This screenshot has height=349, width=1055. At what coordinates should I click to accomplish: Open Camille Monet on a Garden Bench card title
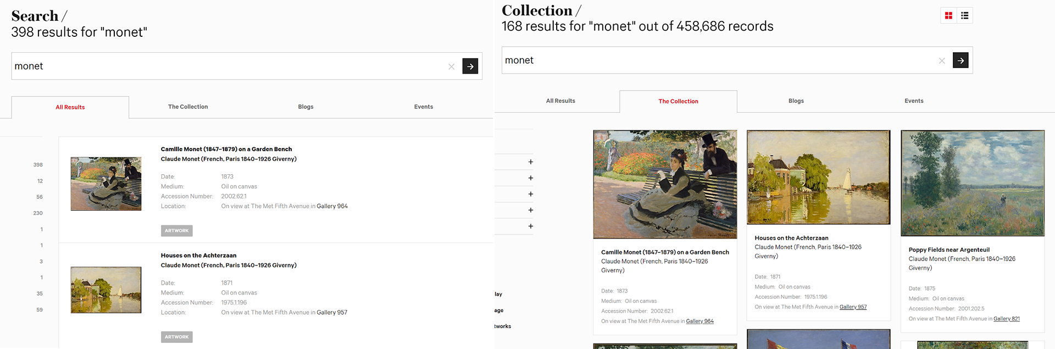(x=665, y=252)
